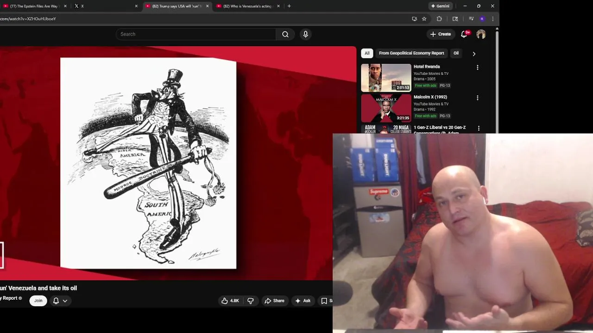Viewport: 593px width, 333px height.
Task: Open options for Gen-Z Liberal video
Action: click(479, 128)
